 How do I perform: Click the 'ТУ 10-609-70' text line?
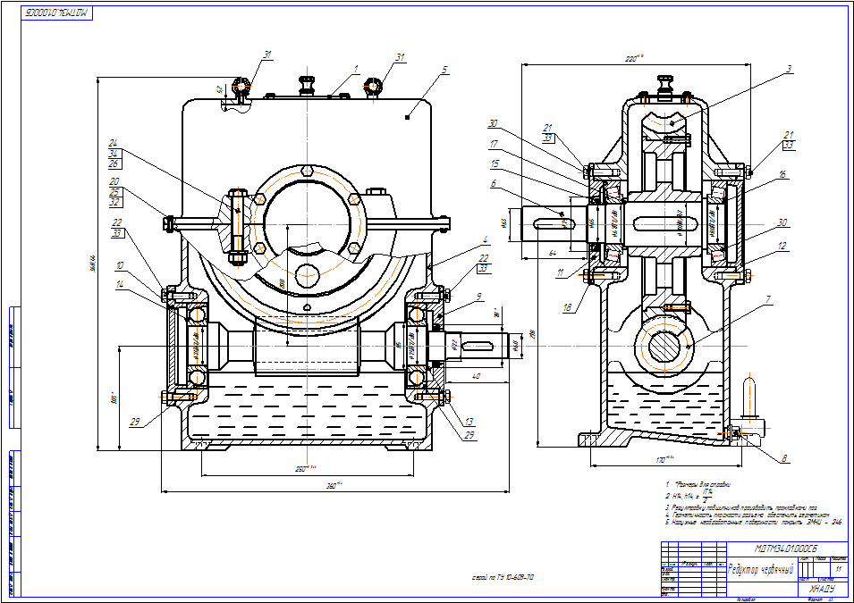point(503,577)
